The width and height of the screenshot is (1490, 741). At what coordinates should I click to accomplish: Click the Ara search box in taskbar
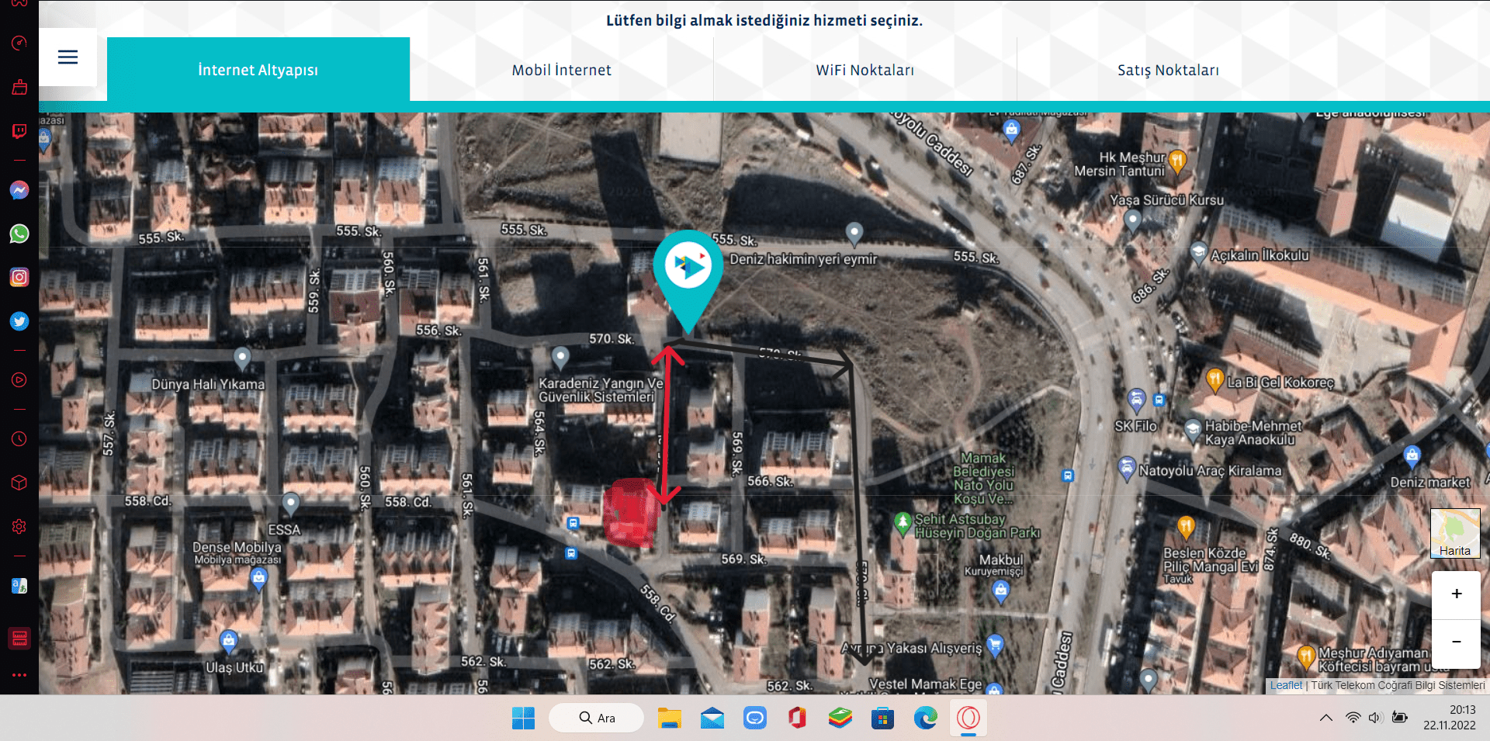(x=596, y=718)
